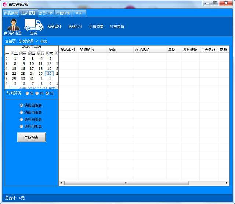Select the 年 time span radio

coord(28,93)
